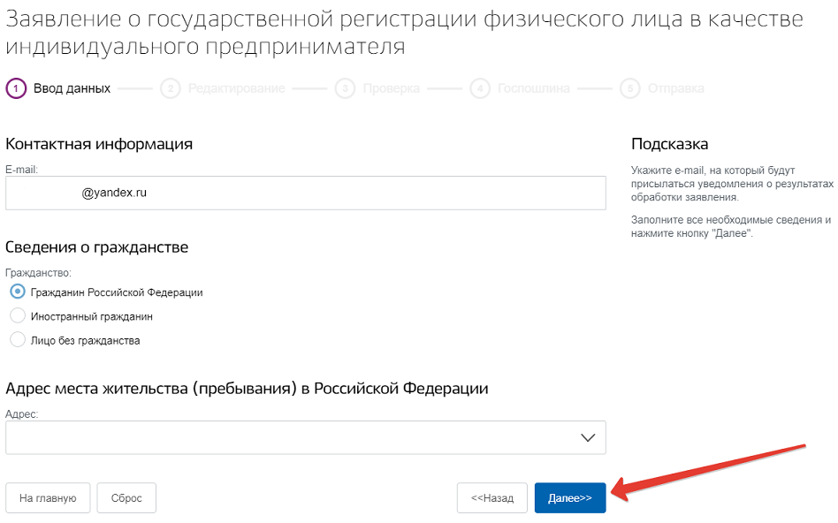
Task: Open the Редактирование step tab
Action: pos(236,88)
